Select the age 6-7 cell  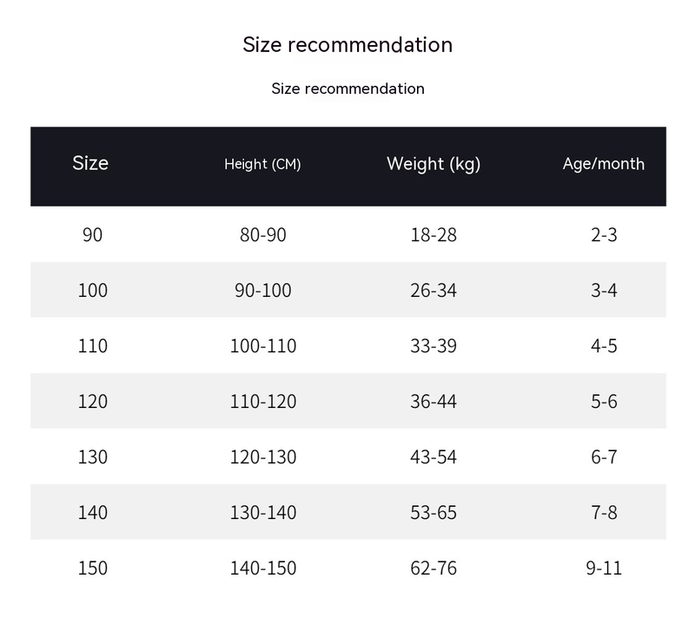[604, 457]
